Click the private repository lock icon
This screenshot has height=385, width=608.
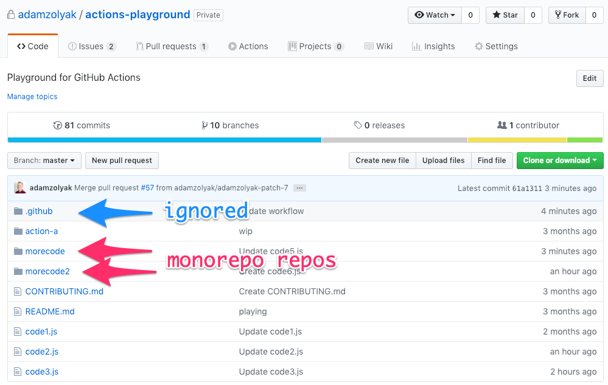(11, 15)
